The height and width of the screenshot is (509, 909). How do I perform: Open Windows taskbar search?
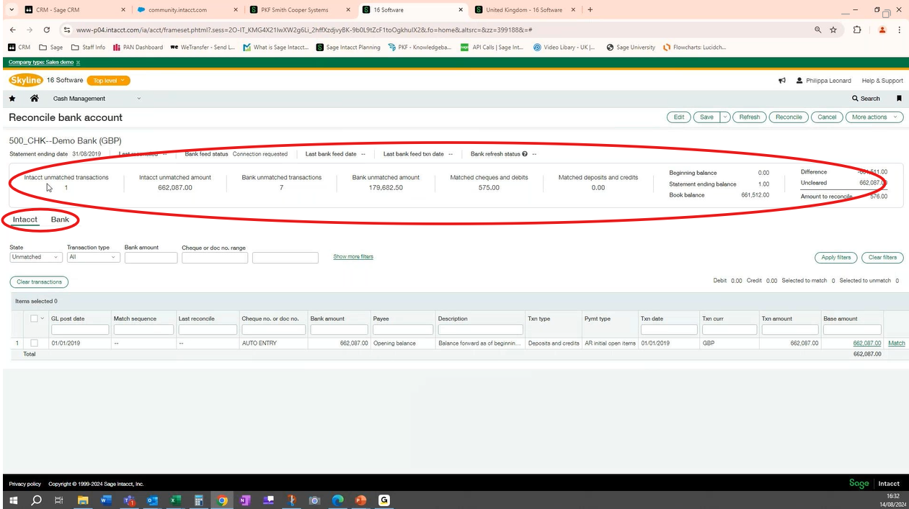[x=37, y=500]
